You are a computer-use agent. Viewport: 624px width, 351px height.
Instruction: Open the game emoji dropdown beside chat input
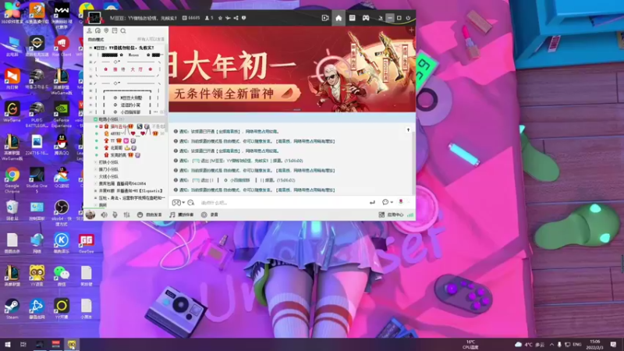tap(179, 203)
